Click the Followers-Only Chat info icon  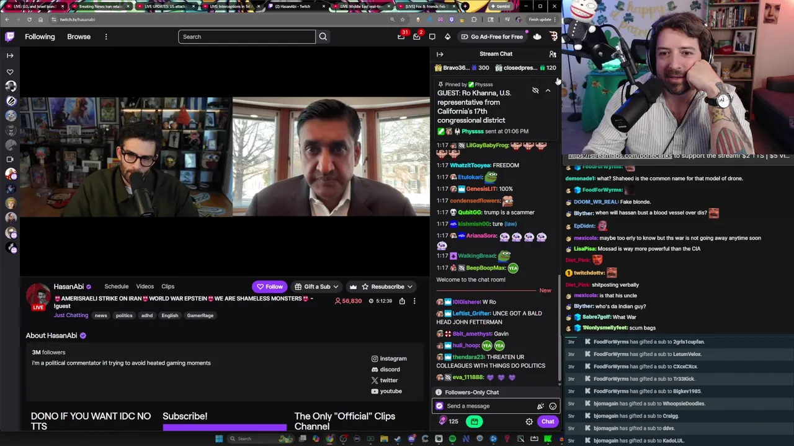[439, 392]
